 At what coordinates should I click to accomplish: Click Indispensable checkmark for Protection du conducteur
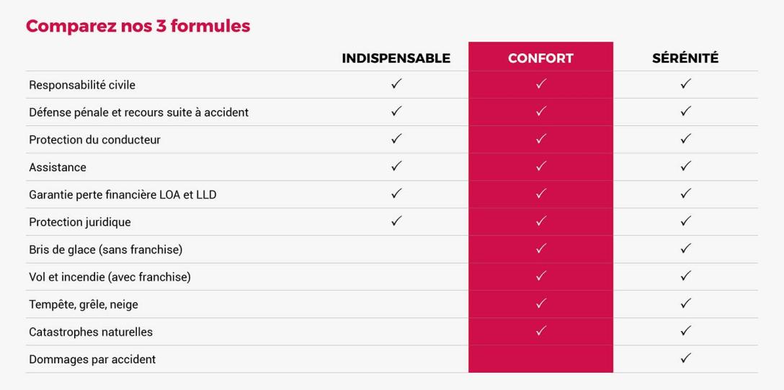pyautogui.click(x=396, y=139)
